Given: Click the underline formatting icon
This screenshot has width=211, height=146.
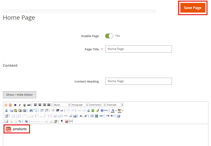Looking at the screenshot, I should (x=24, y=105).
